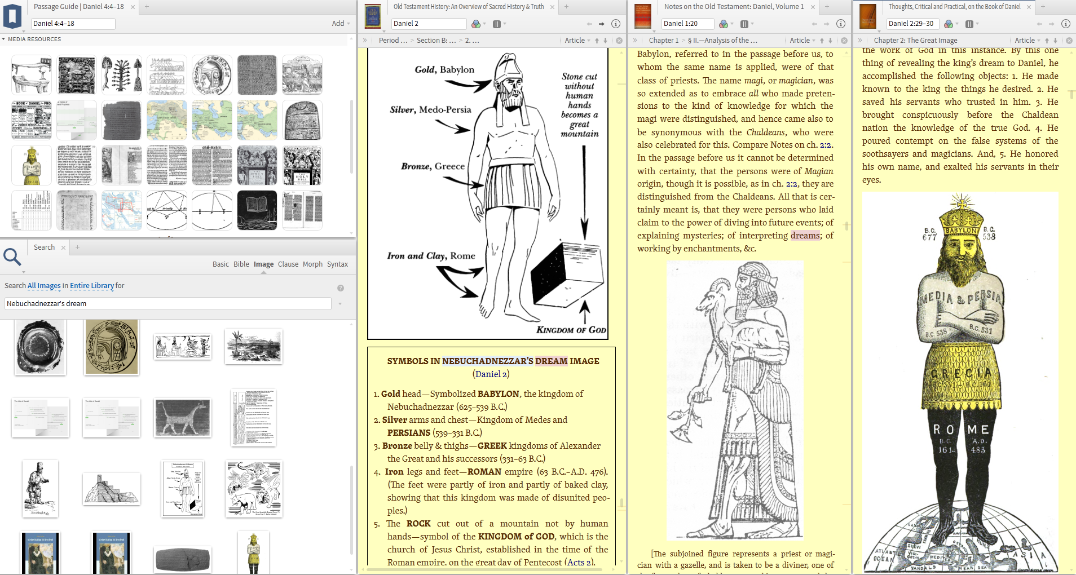1076x575 pixels.
Task: Click the Section B breadcrumb in Old Testament History
Action: click(436, 41)
